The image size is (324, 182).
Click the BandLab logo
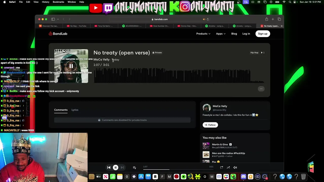[x=58, y=34]
